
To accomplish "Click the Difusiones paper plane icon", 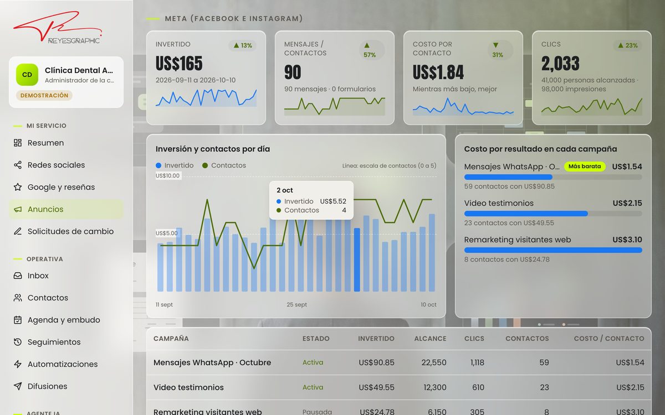I will [x=18, y=386].
